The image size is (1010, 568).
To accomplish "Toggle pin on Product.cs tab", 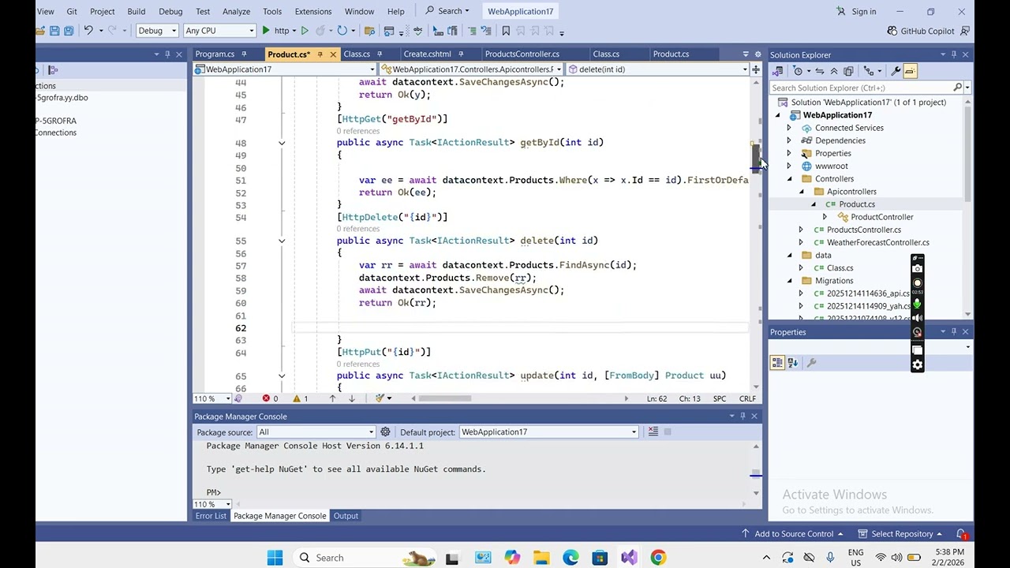I will 320,54.
